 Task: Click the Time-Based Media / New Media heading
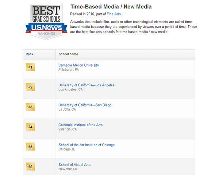click(x=111, y=7)
